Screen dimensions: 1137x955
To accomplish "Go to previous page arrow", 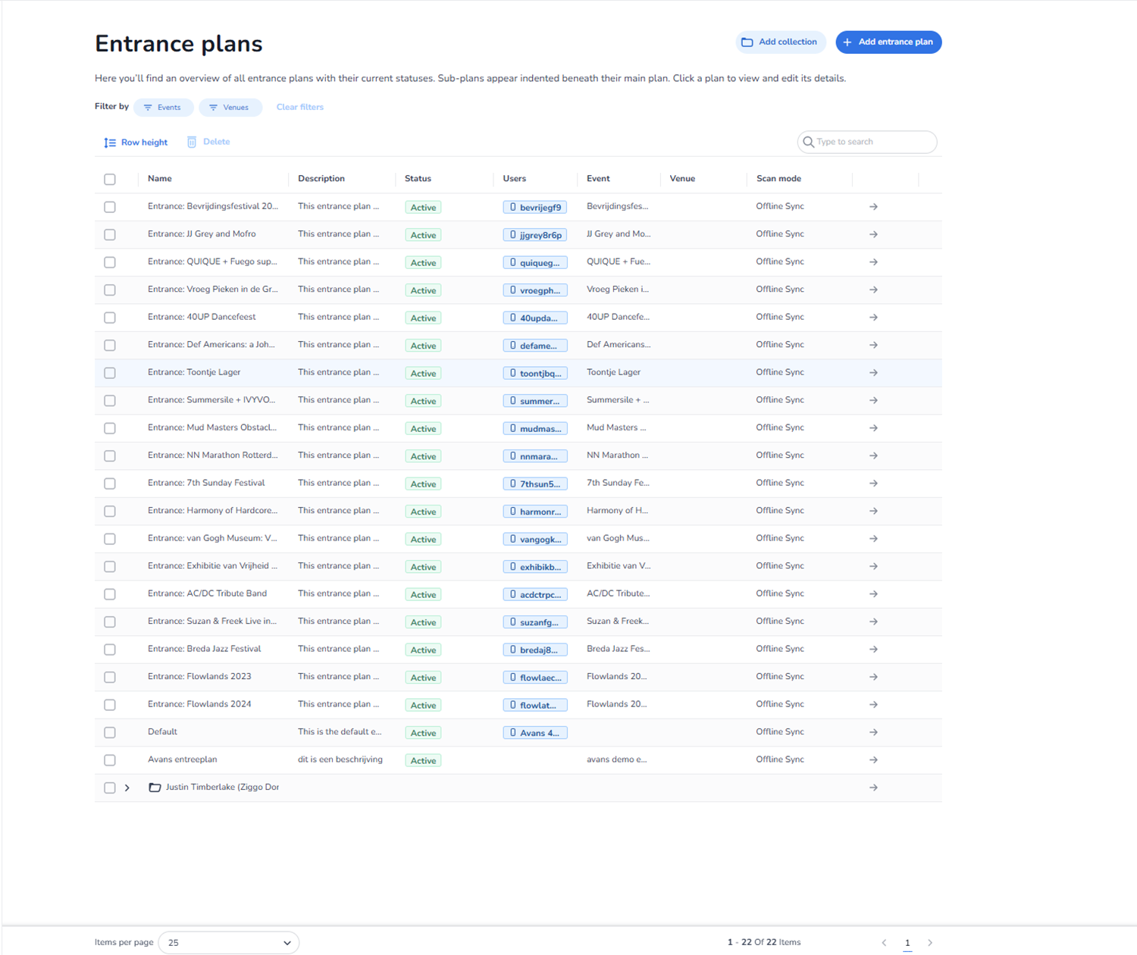I will pyautogui.click(x=884, y=943).
